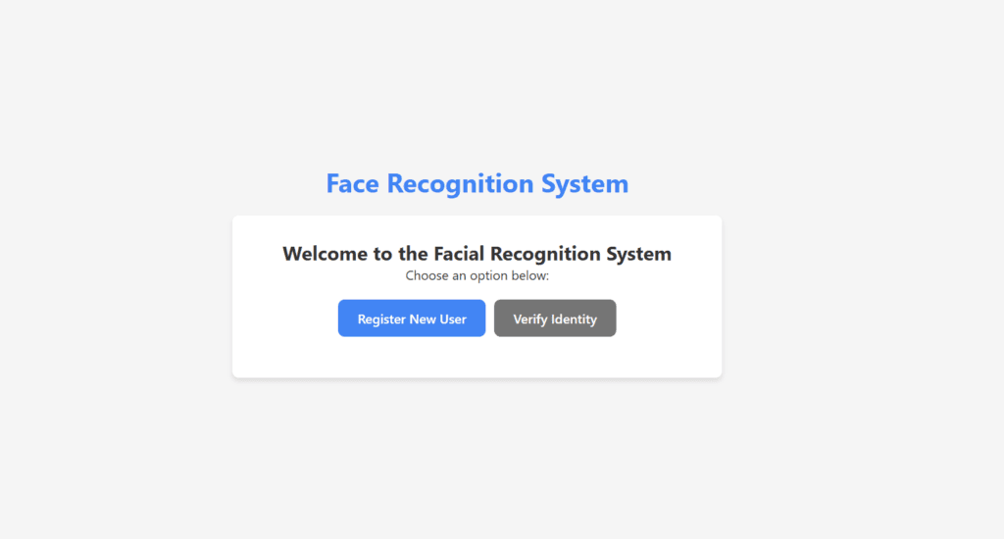Click the white card area left of Register button

tap(285, 318)
